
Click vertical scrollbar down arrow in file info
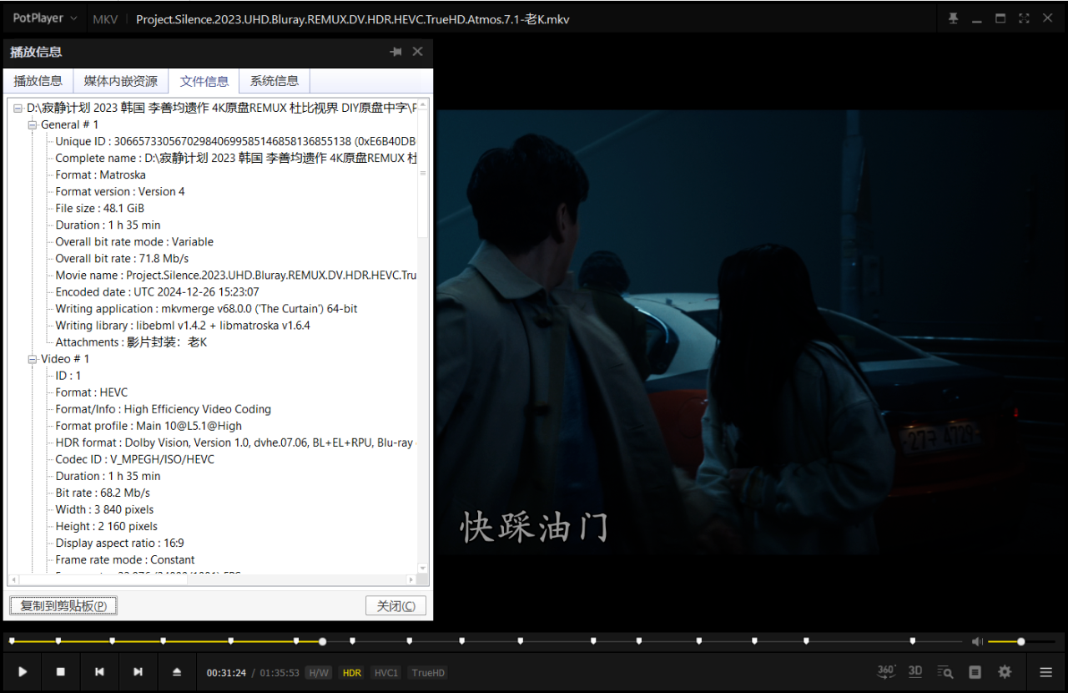click(x=423, y=569)
